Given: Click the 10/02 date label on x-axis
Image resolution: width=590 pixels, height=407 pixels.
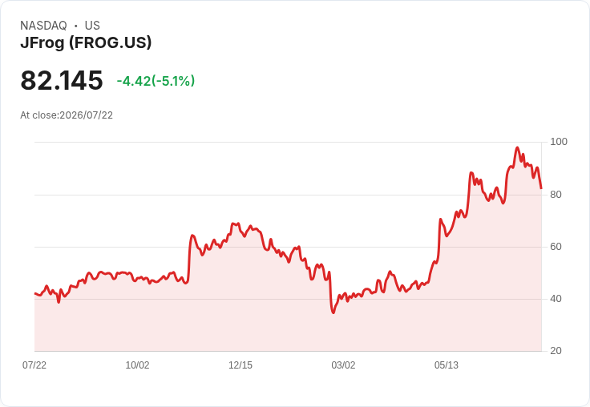Looking at the screenshot, I should click(x=137, y=365).
